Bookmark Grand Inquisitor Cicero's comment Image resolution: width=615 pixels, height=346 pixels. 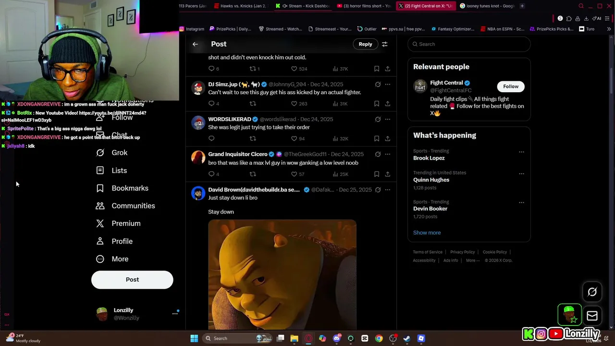coord(377,174)
